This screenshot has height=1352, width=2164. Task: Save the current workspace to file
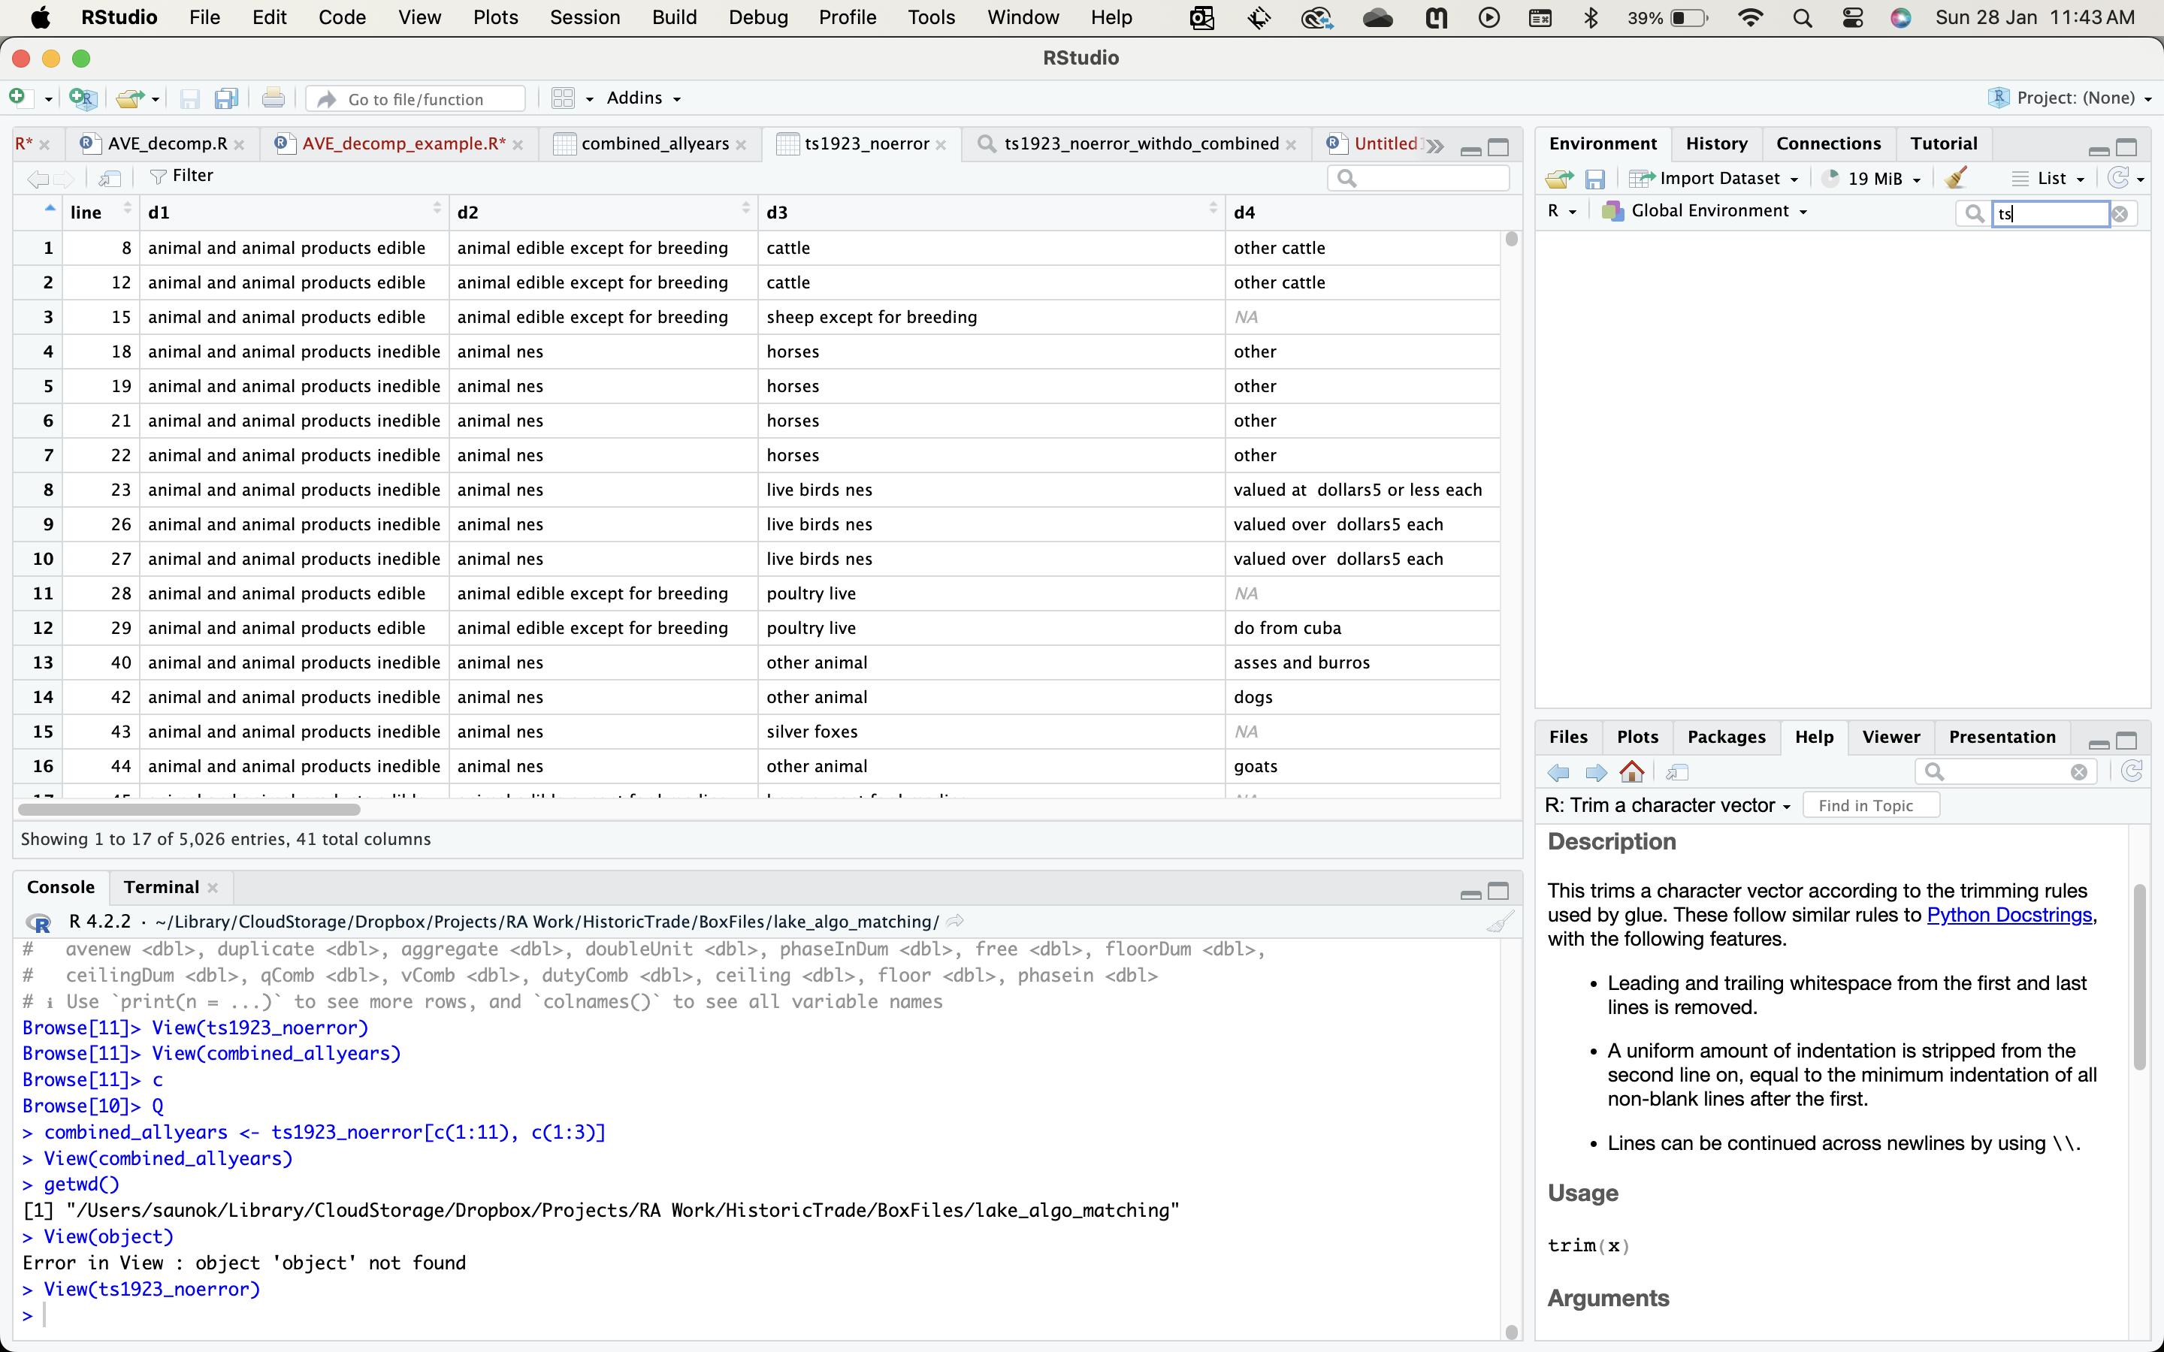click(x=1596, y=178)
